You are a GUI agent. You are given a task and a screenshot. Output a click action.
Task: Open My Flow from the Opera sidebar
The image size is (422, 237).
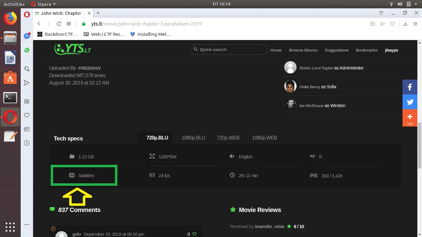tap(27, 83)
